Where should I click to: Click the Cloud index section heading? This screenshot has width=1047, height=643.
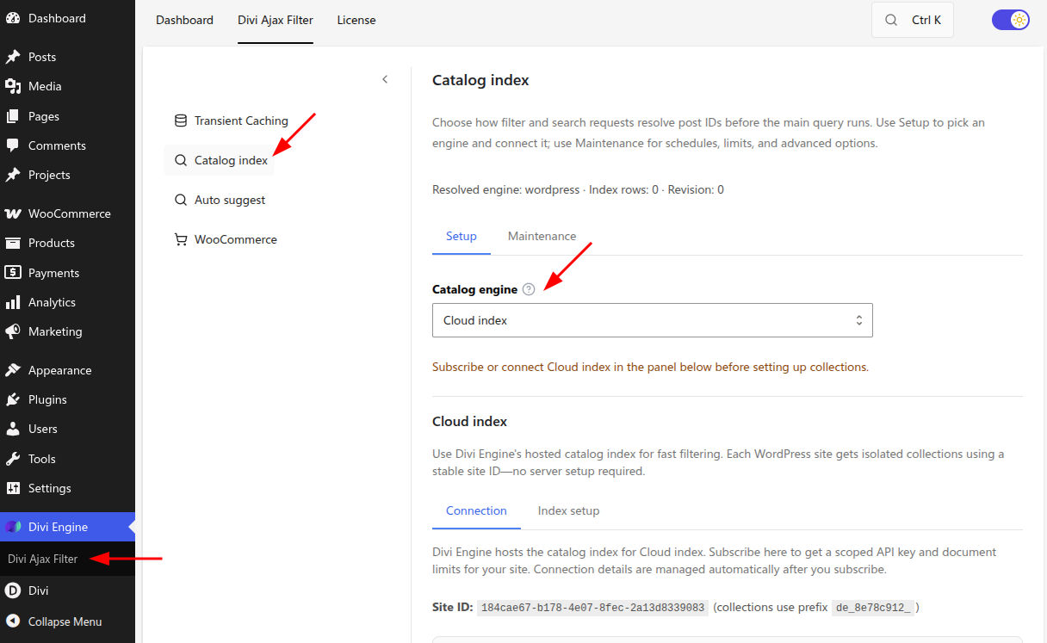(469, 422)
